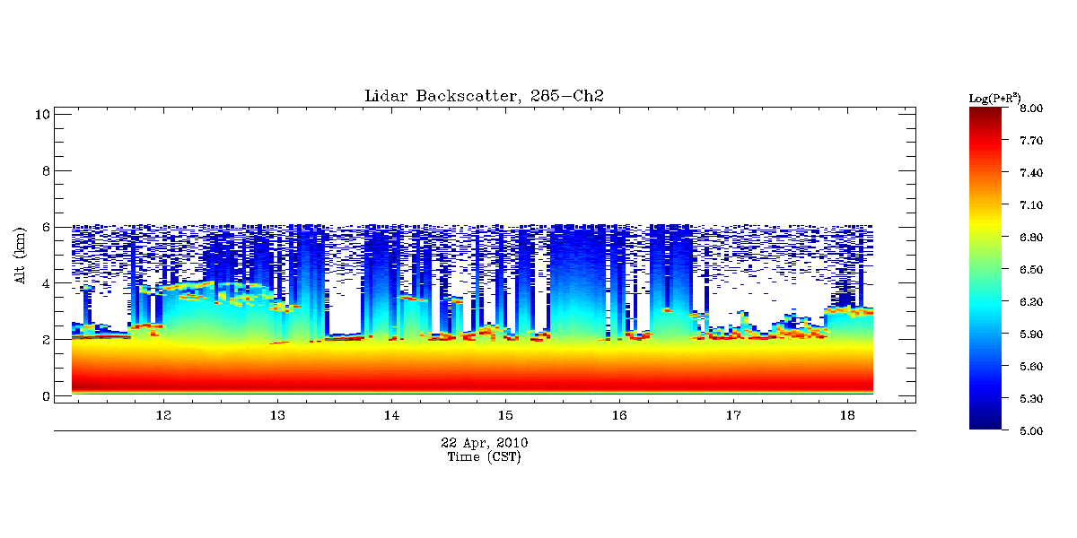Click hour 12 on the time axis
This screenshot has width=1077, height=538.
pos(163,416)
